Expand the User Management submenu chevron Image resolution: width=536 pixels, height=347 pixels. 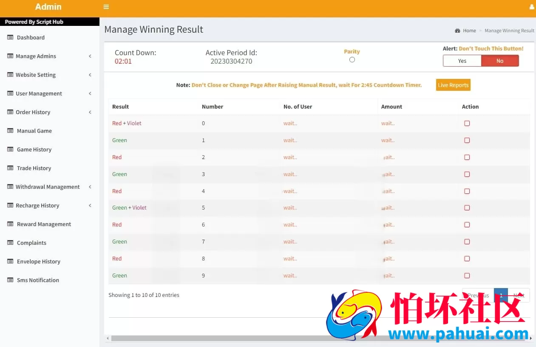(x=90, y=93)
